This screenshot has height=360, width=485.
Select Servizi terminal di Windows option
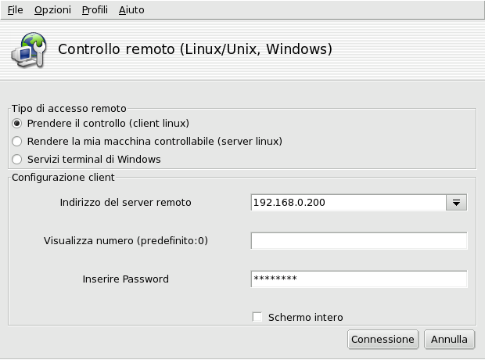(x=17, y=160)
